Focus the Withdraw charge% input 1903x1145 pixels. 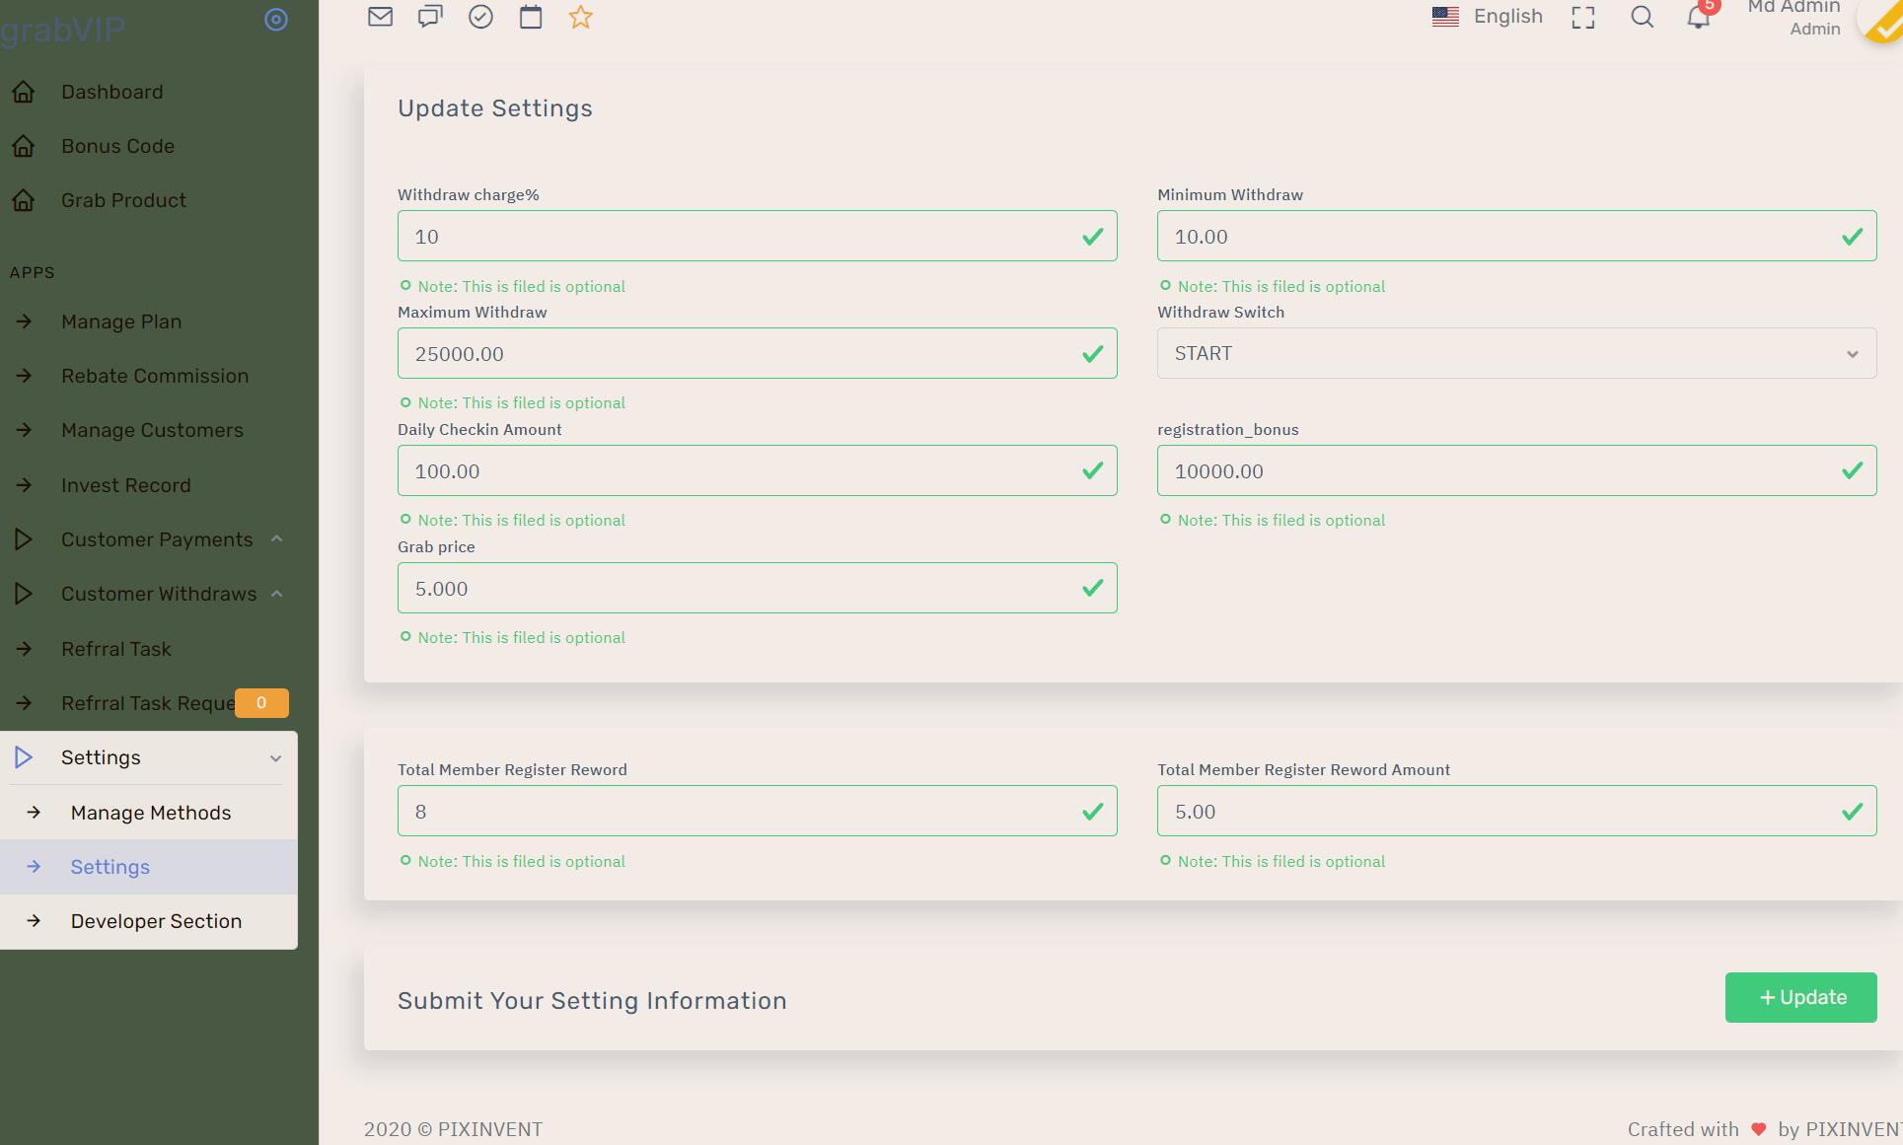point(757,236)
